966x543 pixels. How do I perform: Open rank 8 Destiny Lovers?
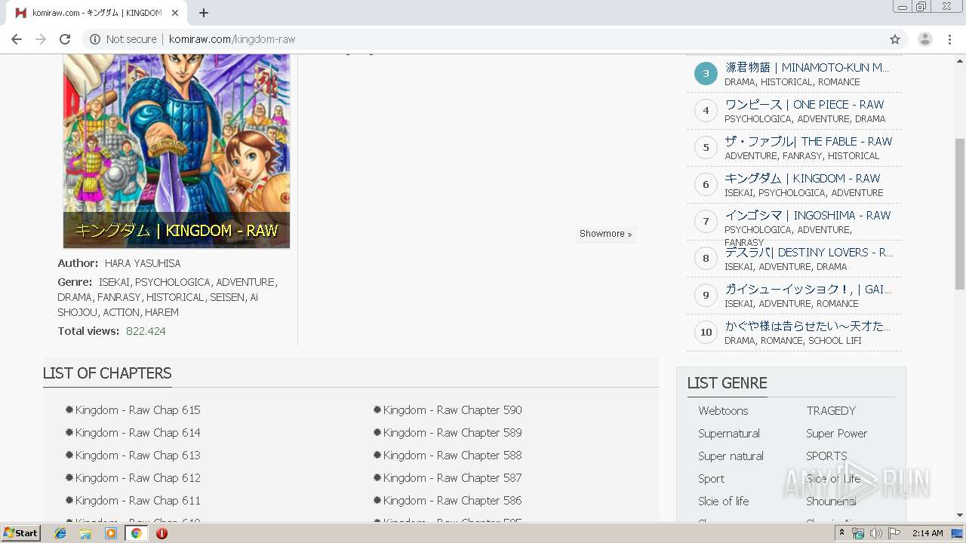[808, 252]
